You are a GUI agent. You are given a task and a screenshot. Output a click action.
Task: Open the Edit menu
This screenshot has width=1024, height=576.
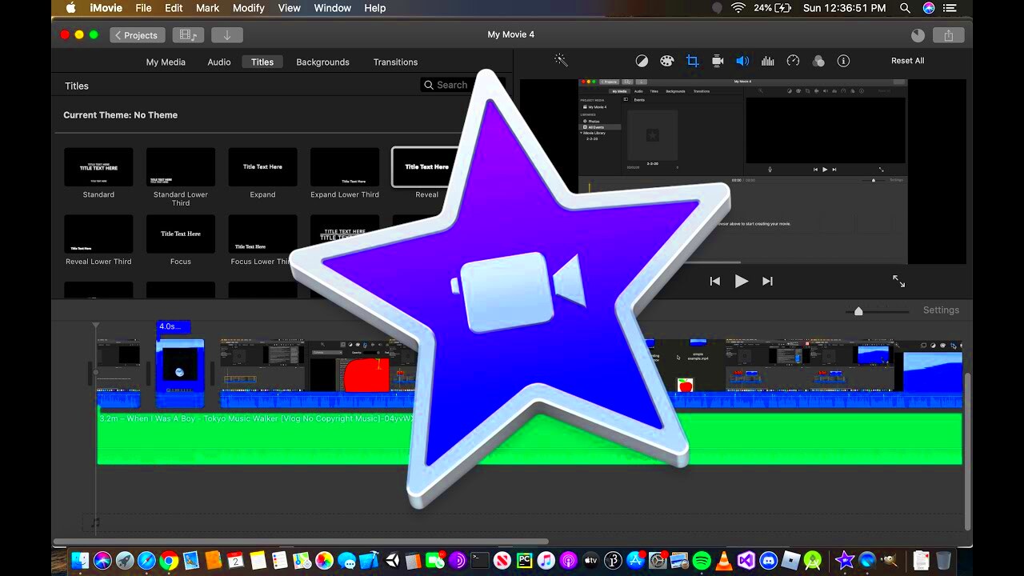174,8
